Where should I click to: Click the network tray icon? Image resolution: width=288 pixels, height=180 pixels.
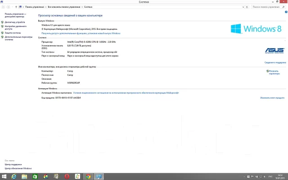pyautogui.click(x=261, y=177)
